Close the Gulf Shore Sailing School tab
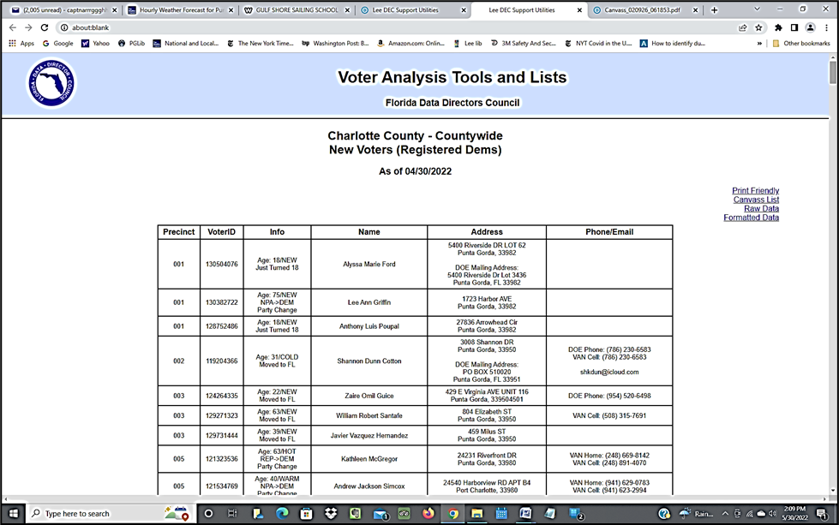This screenshot has width=839, height=525. [347, 10]
